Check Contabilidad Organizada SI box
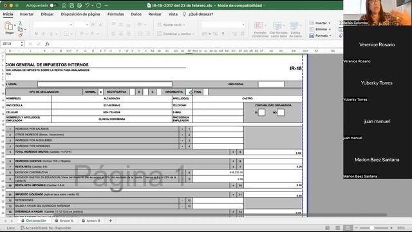Image resolution: width=412 pixels, height=232 pixels. coord(261,113)
